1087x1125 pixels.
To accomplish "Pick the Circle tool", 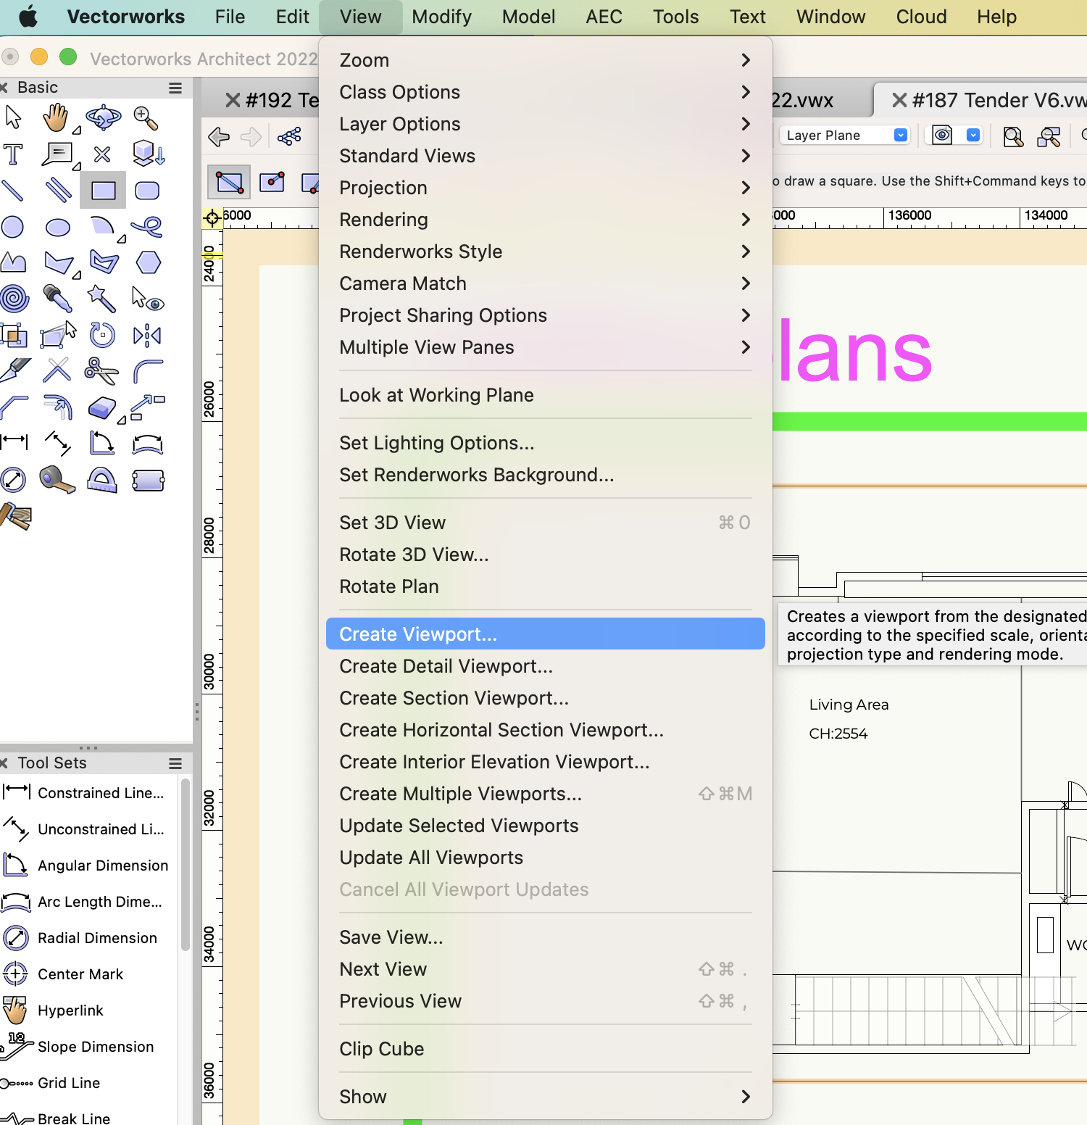I will (x=13, y=227).
